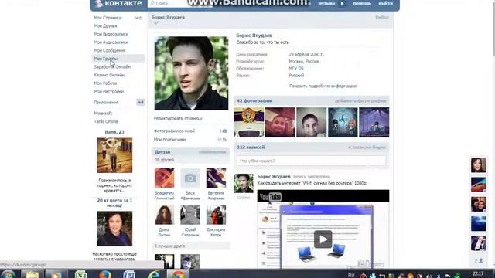Open the Валя, 23 ad image

(114, 155)
